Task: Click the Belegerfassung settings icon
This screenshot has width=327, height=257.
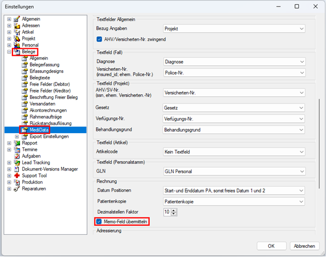Action: coord(25,65)
